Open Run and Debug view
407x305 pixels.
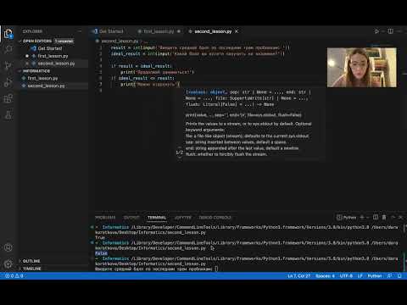coord(8,82)
